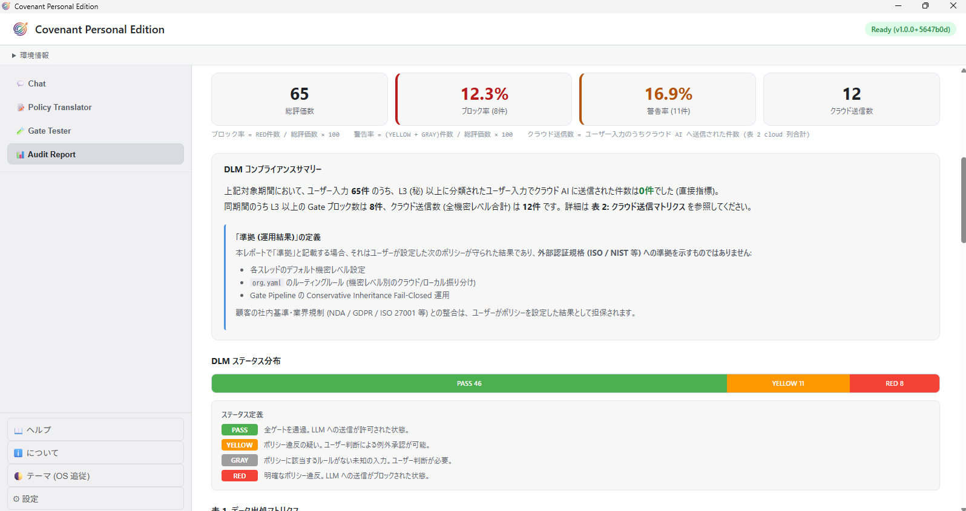Image resolution: width=966 pixels, height=511 pixels.
Task: Open the について button
Action: pyautogui.click(x=96, y=453)
